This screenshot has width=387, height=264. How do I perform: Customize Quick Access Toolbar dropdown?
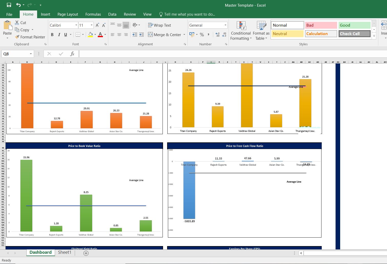40,5
